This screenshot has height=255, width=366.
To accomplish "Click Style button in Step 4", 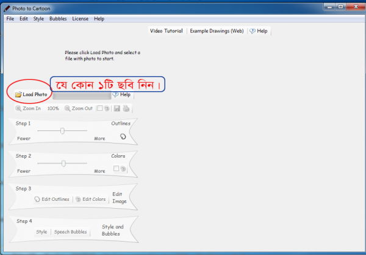I will [x=41, y=232].
